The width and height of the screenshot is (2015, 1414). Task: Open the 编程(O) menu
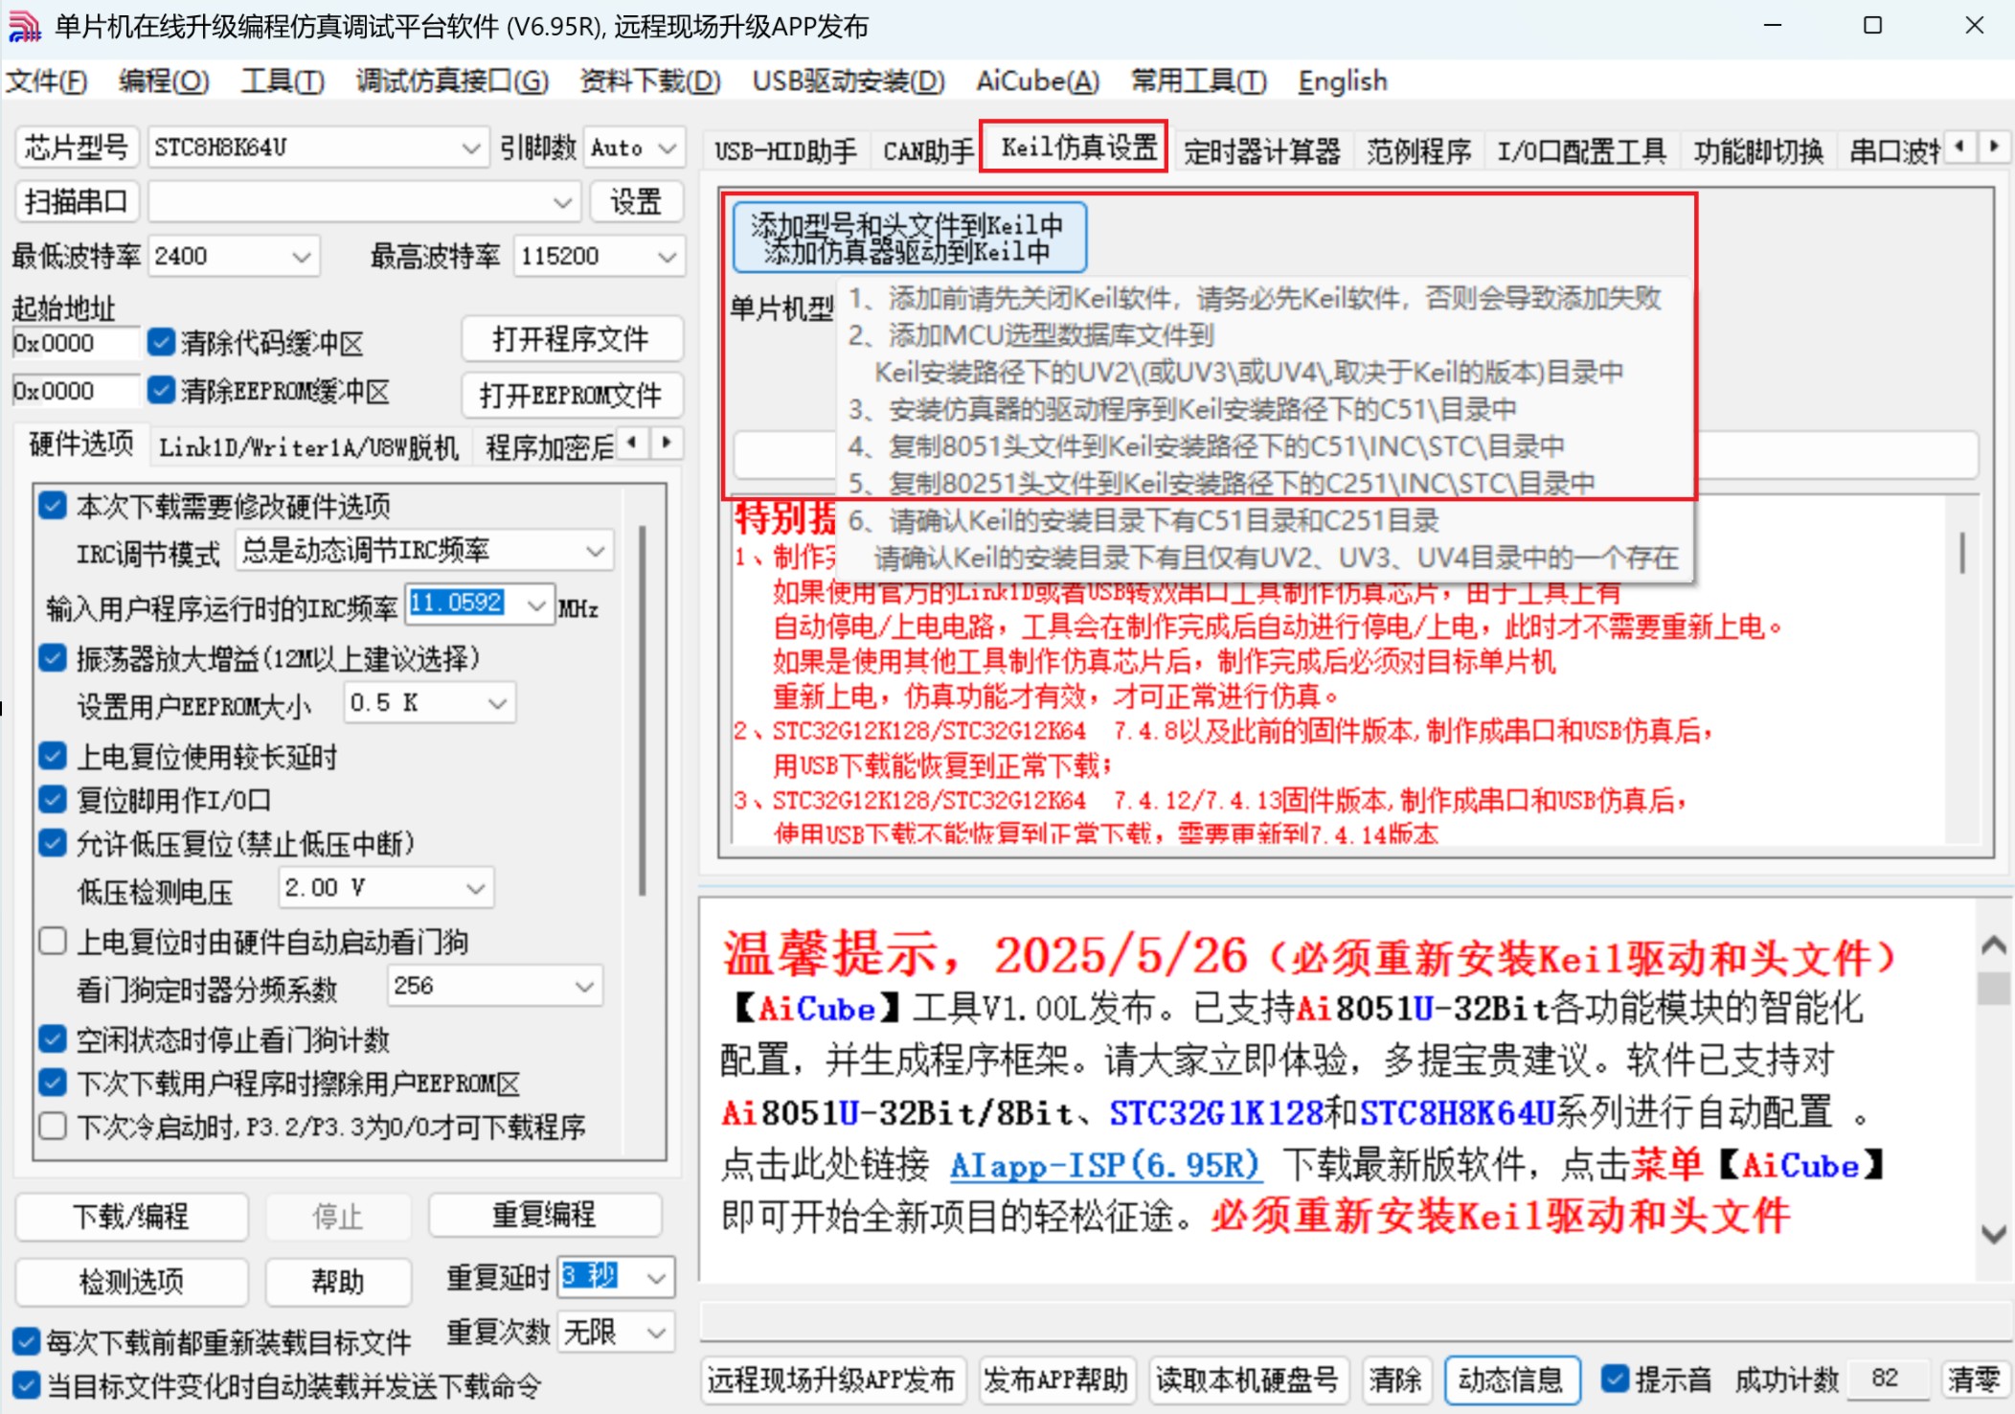point(164,81)
